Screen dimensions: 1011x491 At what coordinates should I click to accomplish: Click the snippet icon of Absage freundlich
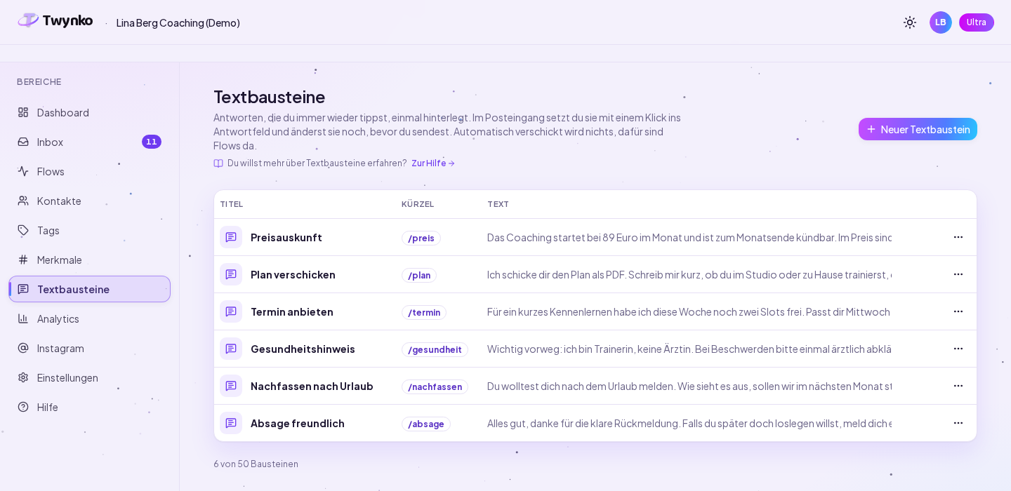pos(231,423)
